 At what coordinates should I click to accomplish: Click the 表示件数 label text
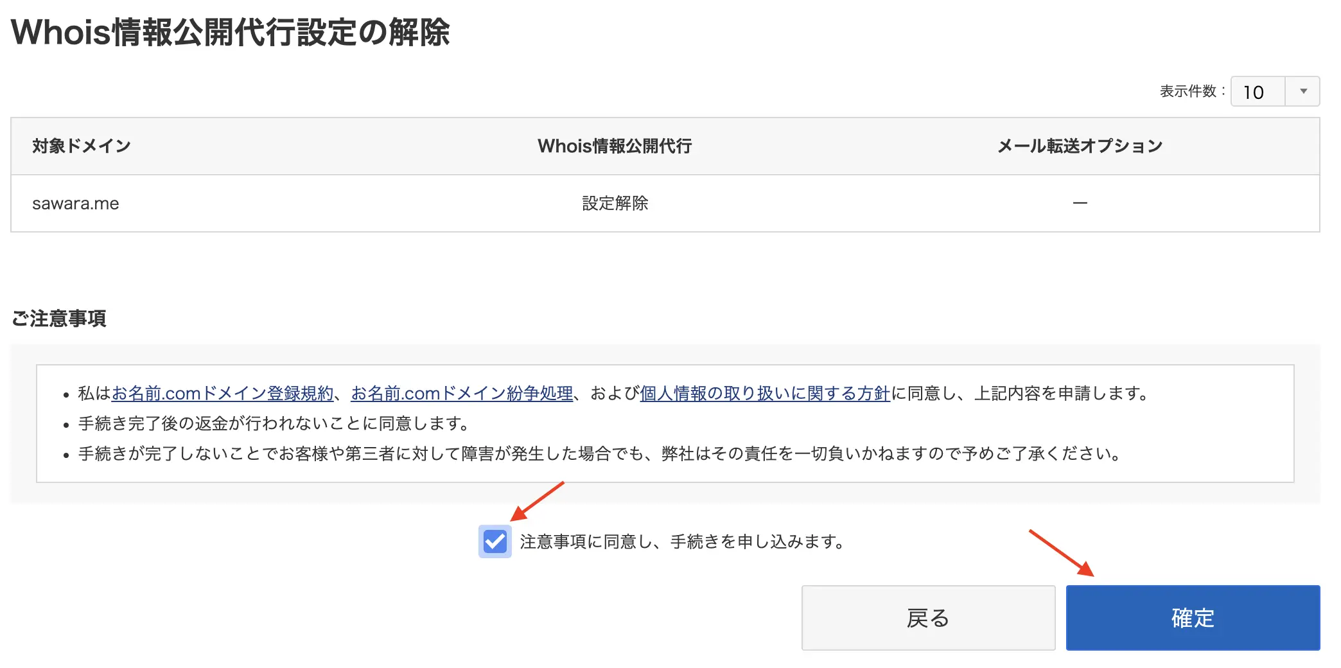(1188, 91)
